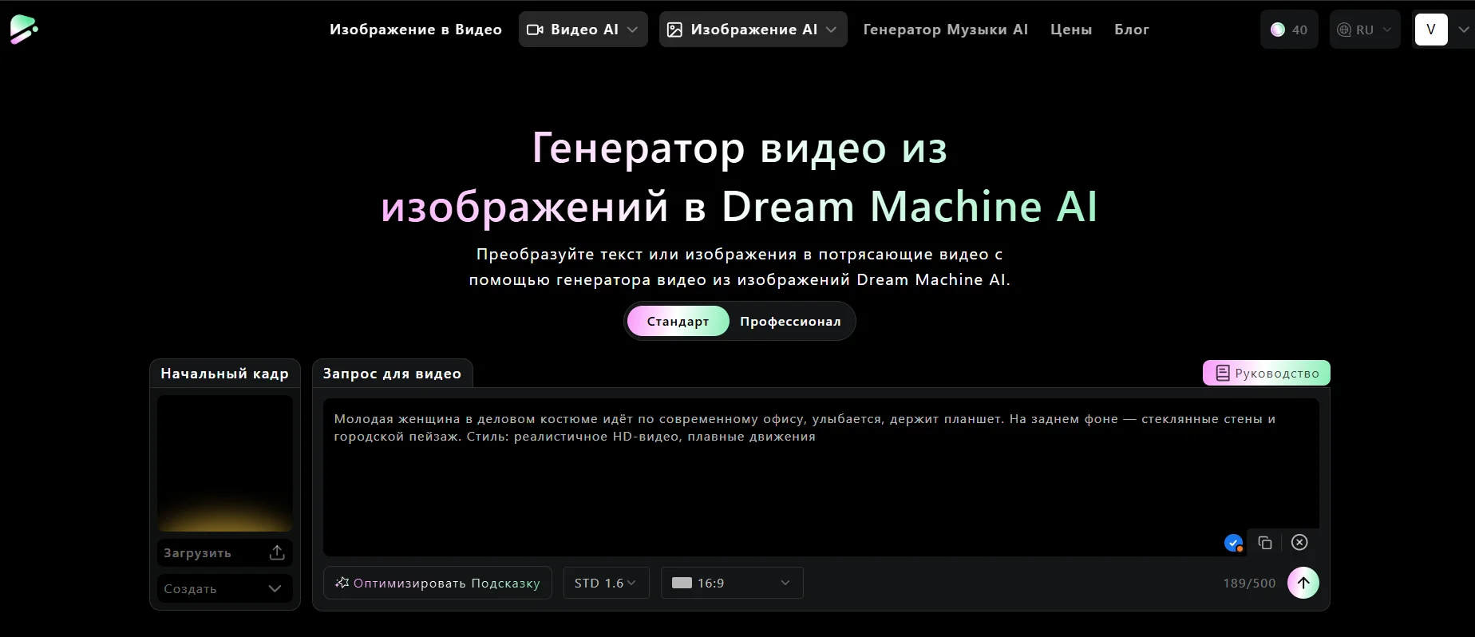This screenshot has height=637, width=1475.
Task: Click inside the video prompt text field
Action: click(x=821, y=477)
